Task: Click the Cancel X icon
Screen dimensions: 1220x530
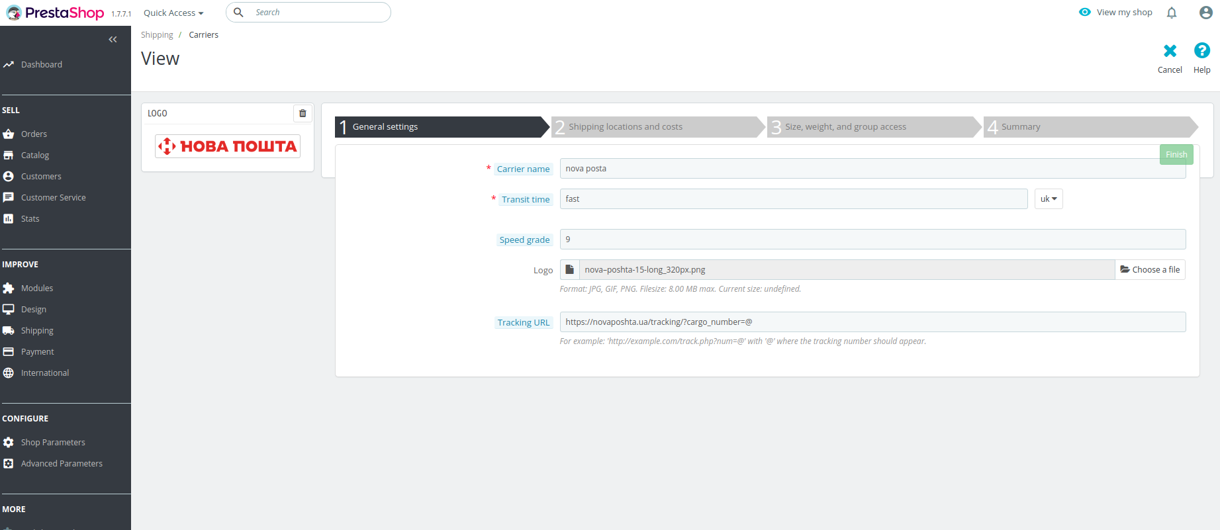Action: point(1170,51)
